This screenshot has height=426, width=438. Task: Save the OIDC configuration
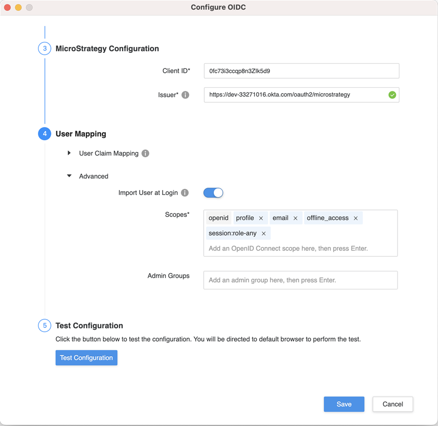point(344,404)
